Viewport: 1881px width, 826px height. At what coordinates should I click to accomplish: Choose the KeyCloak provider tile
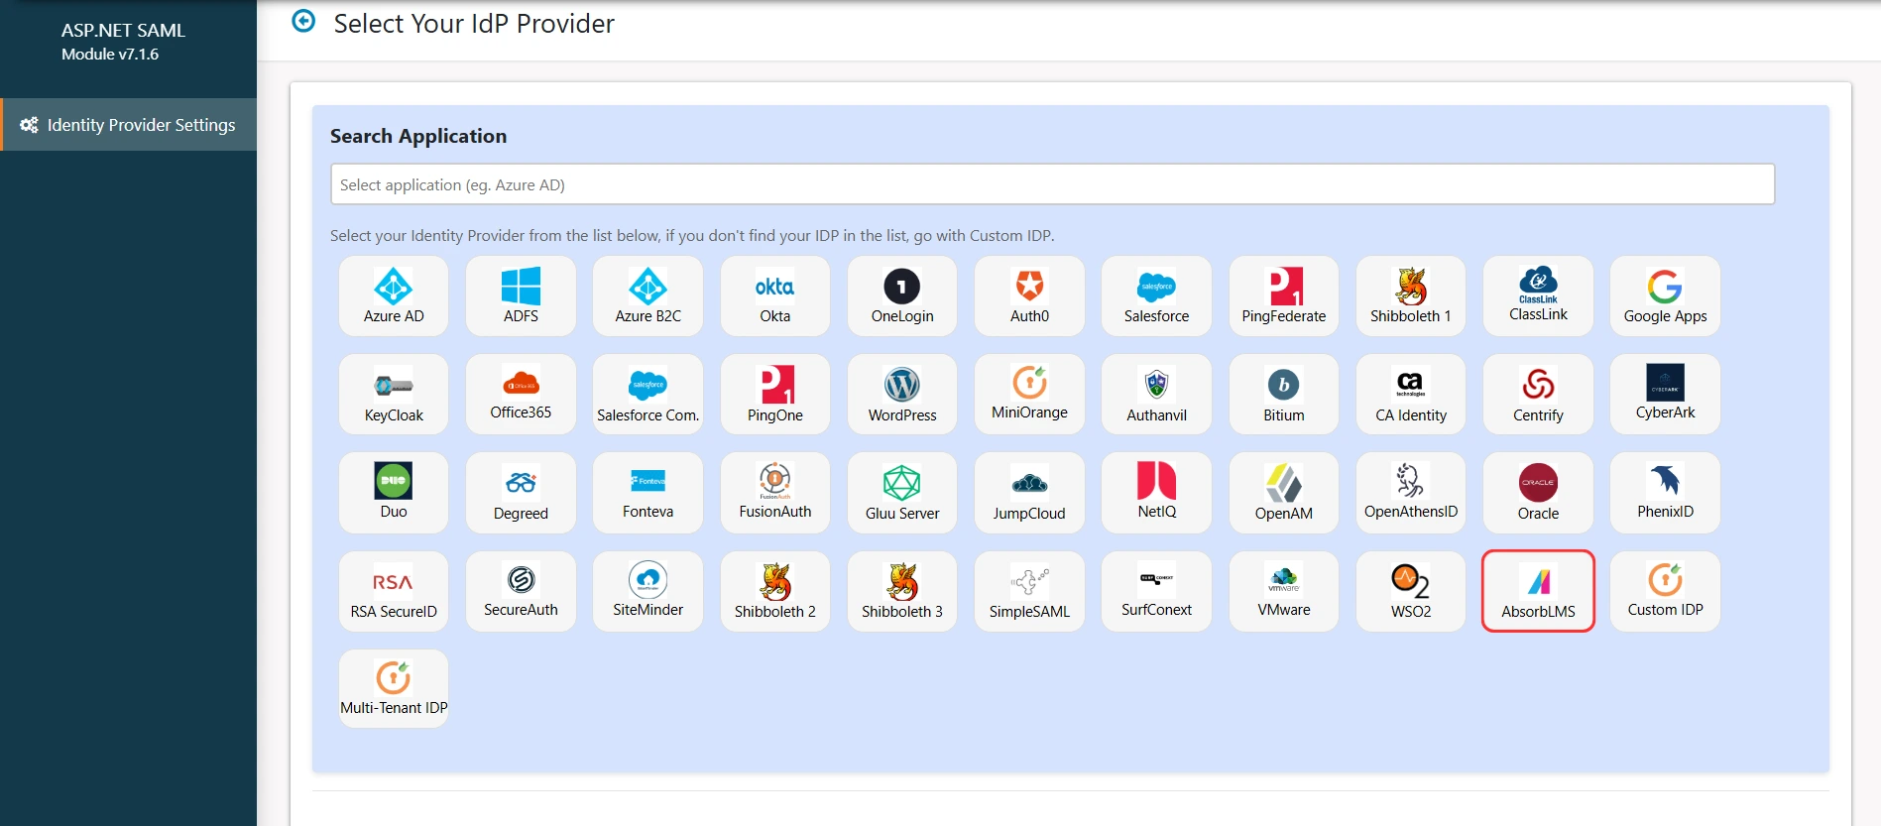394,394
